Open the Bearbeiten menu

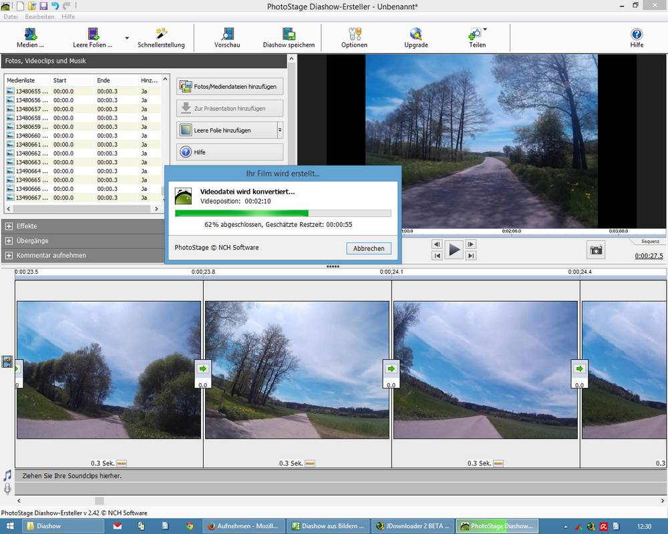coord(39,17)
